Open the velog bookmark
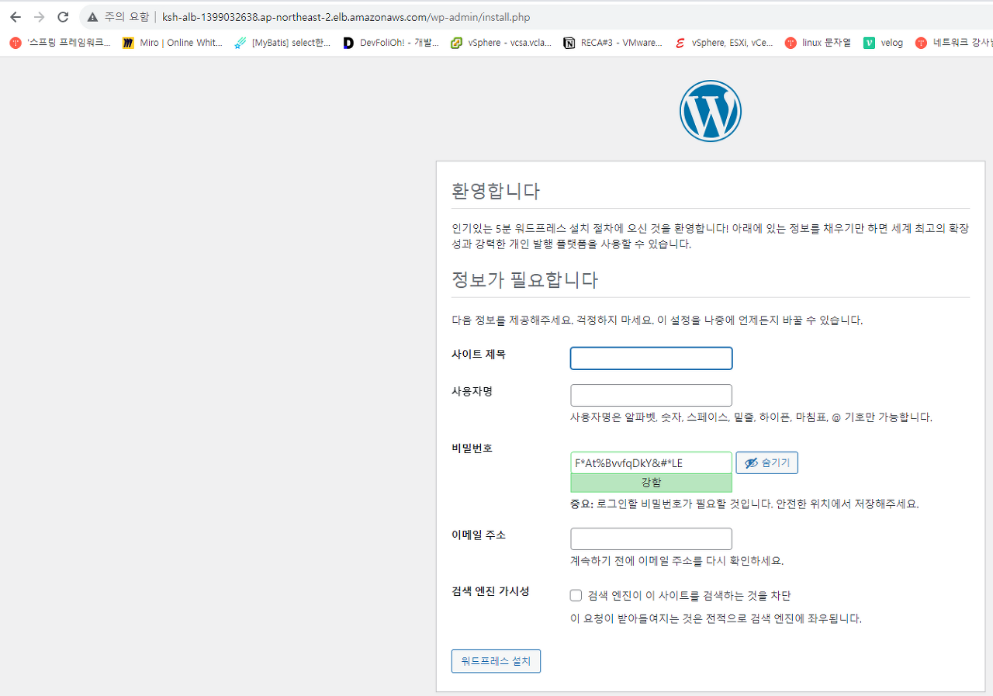Viewport: 993px width, 696px height. pos(884,43)
